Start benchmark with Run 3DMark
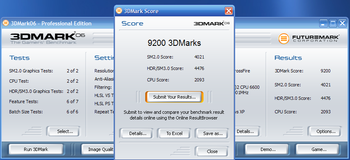The image size is (350, 160). 36,149
